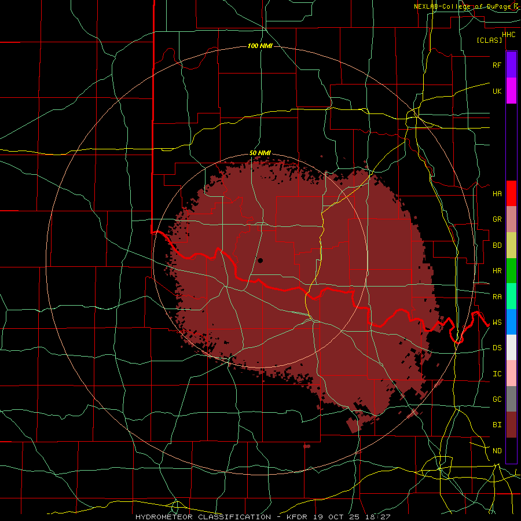Click the 'GR' legend label
The height and width of the screenshot is (521, 521).
(497, 219)
